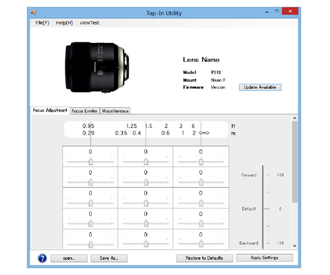Click the Tap-In Utility title bar app icon
Viewport: 330px width, 275px height.
tap(34, 13)
